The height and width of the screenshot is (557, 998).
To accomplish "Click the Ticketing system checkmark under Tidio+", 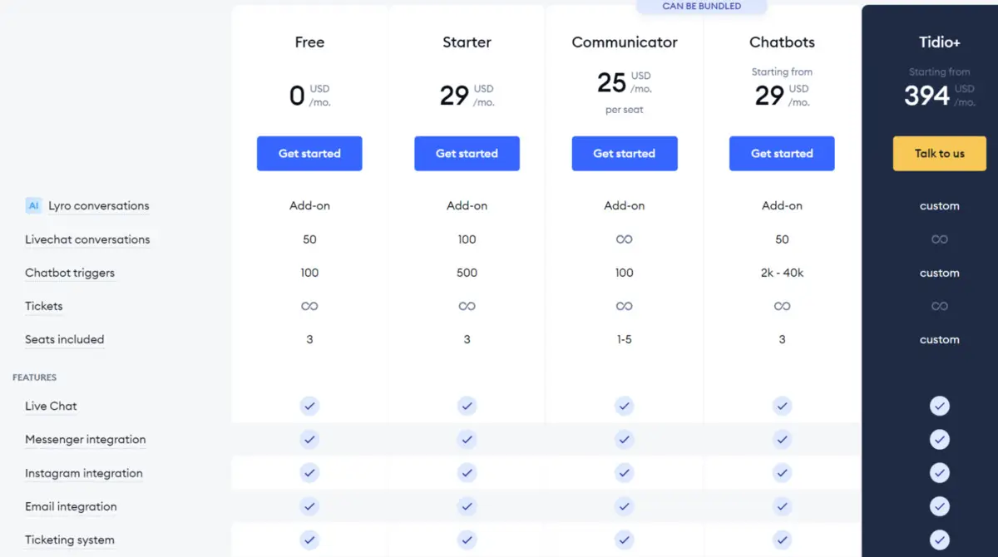I will coord(940,540).
